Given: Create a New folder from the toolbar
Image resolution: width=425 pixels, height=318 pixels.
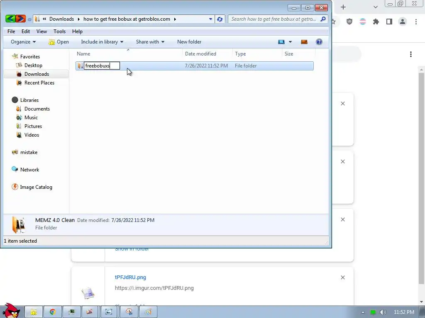Looking at the screenshot, I should pyautogui.click(x=189, y=42).
